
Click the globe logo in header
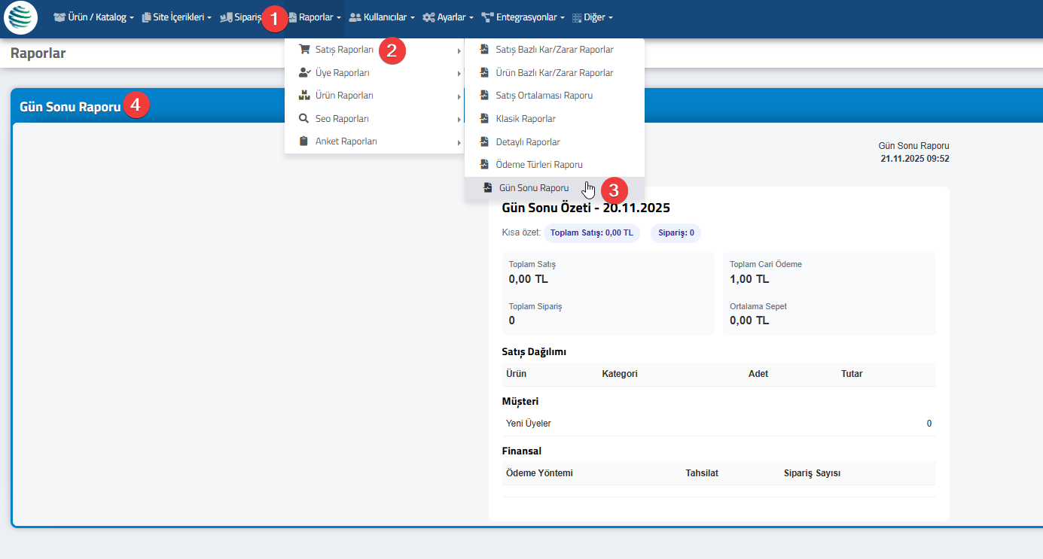click(x=20, y=19)
